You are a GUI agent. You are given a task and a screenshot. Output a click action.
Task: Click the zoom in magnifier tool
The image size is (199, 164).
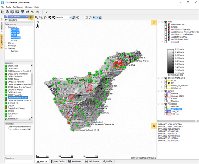(37, 17)
